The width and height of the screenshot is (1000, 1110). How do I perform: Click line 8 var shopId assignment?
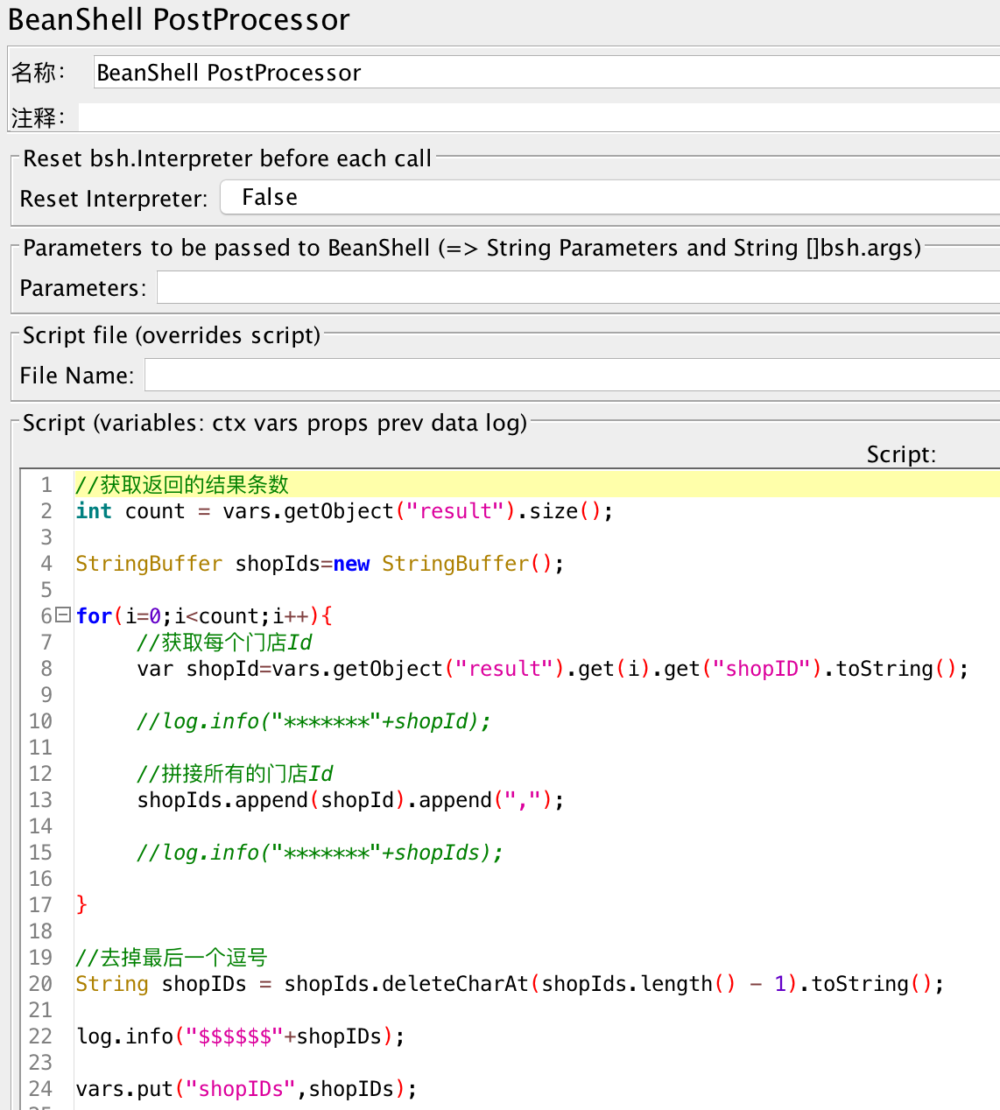[x=553, y=669]
